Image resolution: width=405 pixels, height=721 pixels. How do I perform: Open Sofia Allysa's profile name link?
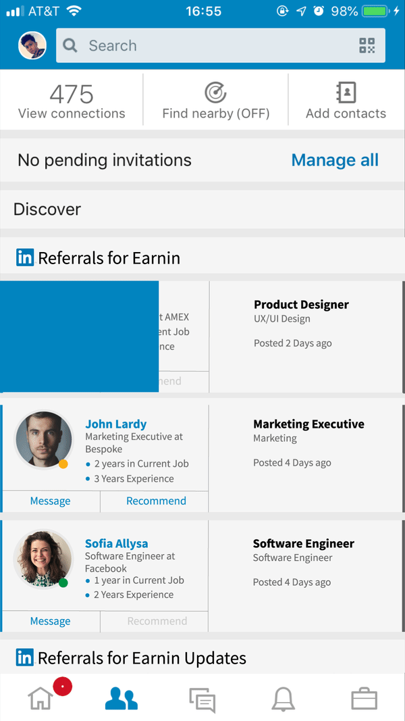117,543
